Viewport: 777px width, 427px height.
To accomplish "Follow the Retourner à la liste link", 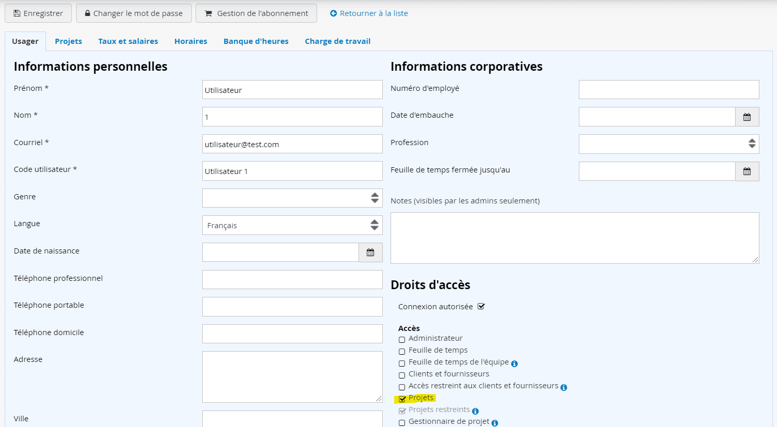I will click(369, 13).
